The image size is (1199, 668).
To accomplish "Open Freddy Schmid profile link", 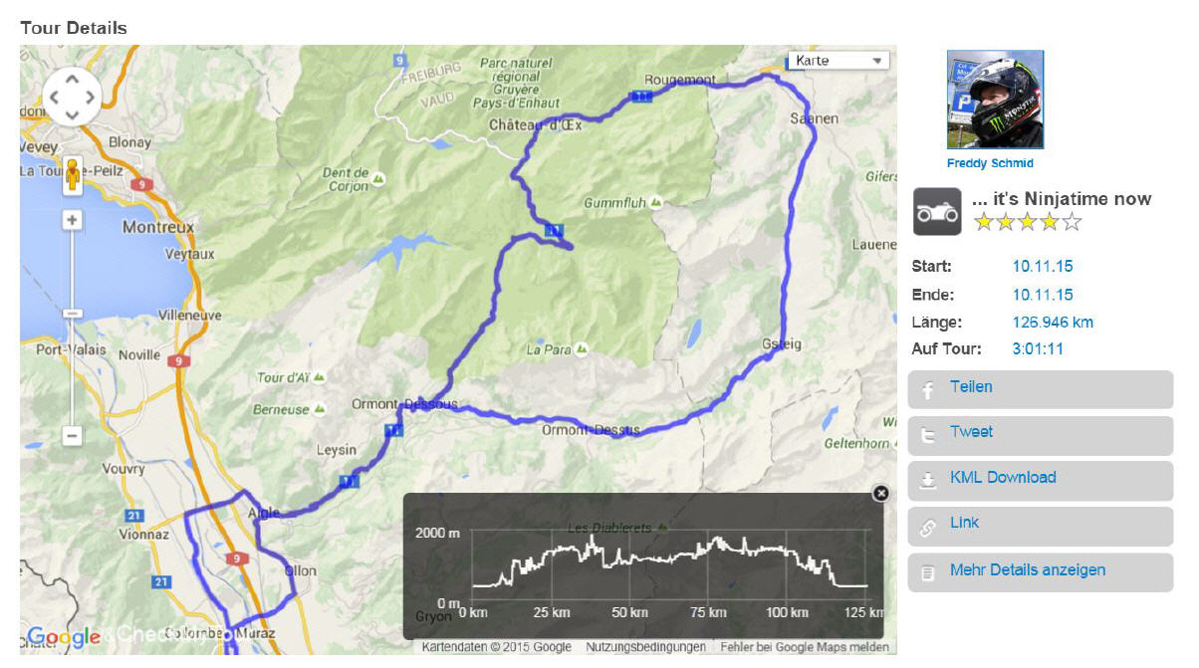I will [990, 163].
